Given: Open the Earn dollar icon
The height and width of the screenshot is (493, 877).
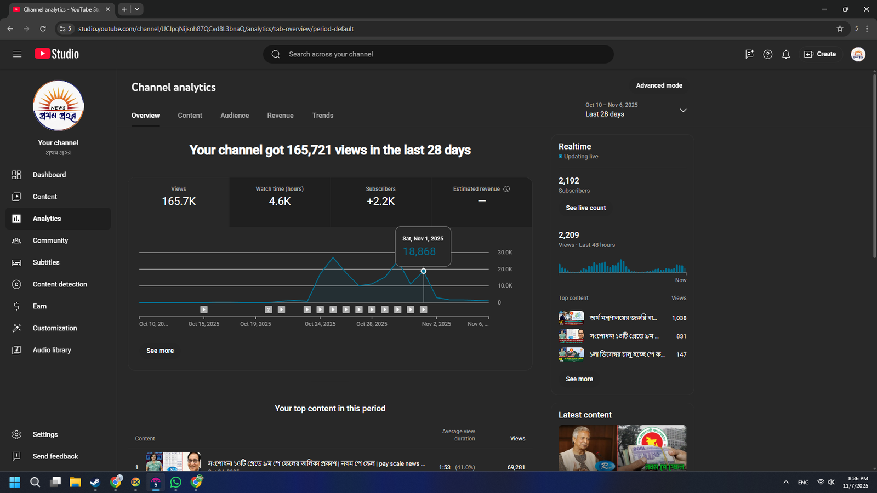Looking at the screenshot, I should click(16, 306).
